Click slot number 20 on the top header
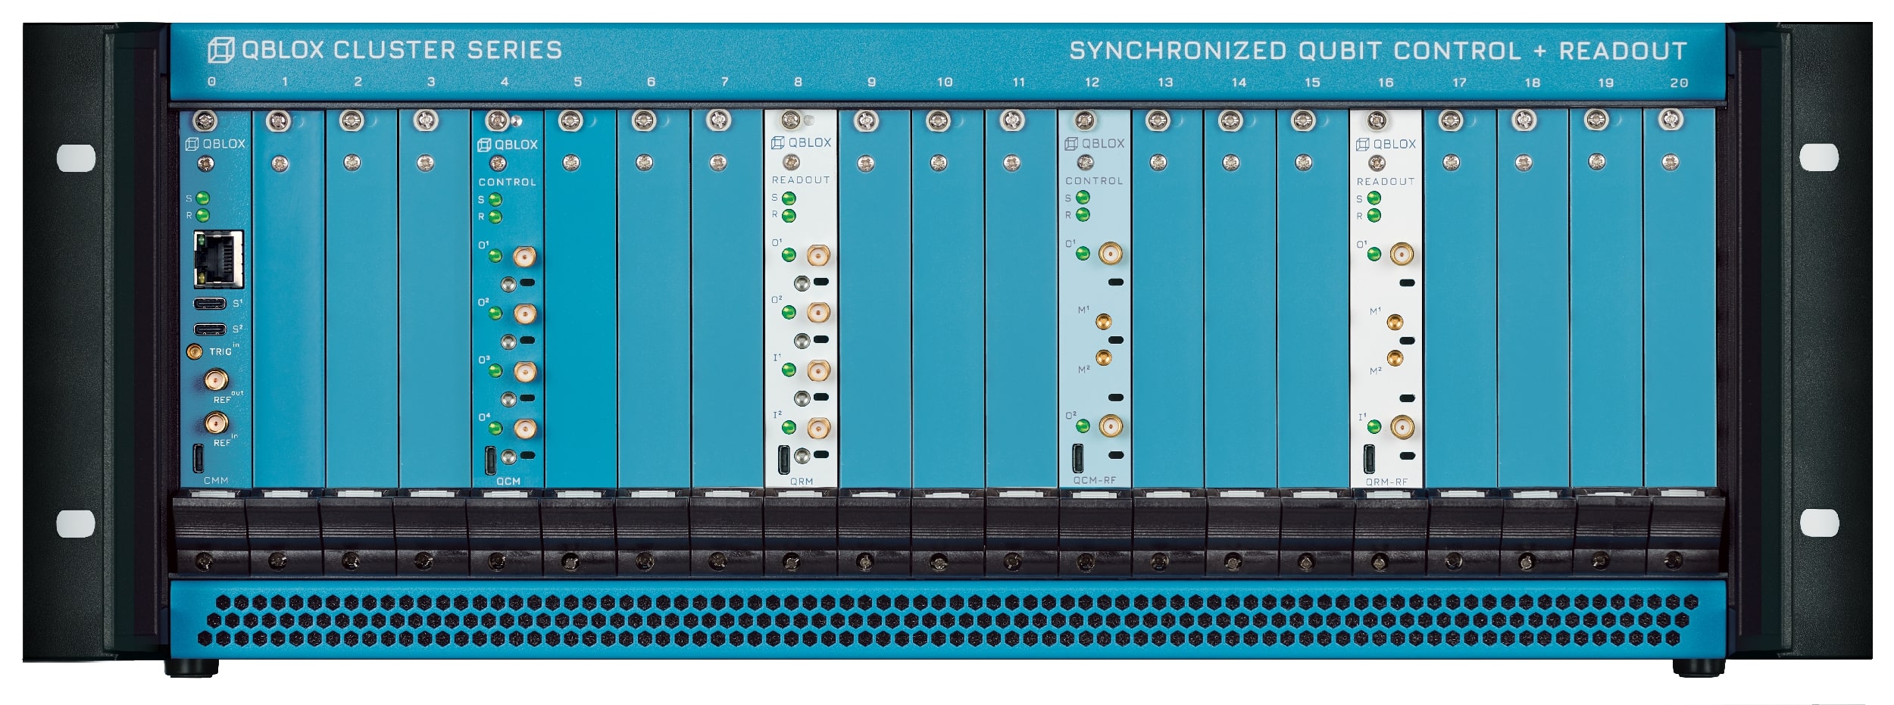The height and width of the screenshot is (705, 1894). coord(1679,83)
